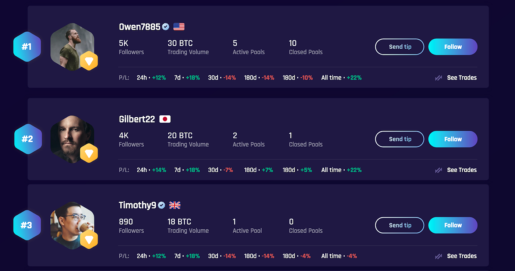
Task: Click the Japan flag beside Gilbert22
Action: [x=164, y=119]
